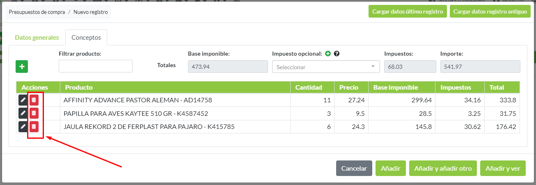Open the Impuesto opcional Seleccionar dropdown
Screen dimensions: 536x185
coord(326,67)
